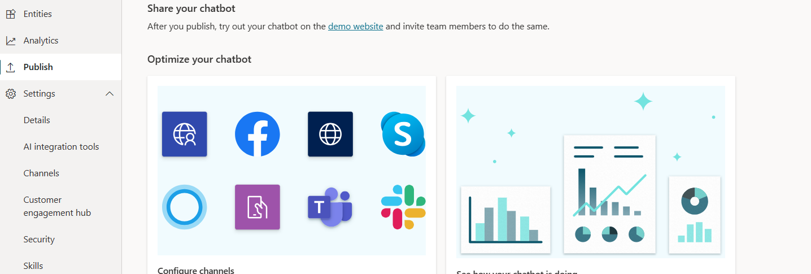Click the Microsoft Teams channel icon

(x=330, y=207)
